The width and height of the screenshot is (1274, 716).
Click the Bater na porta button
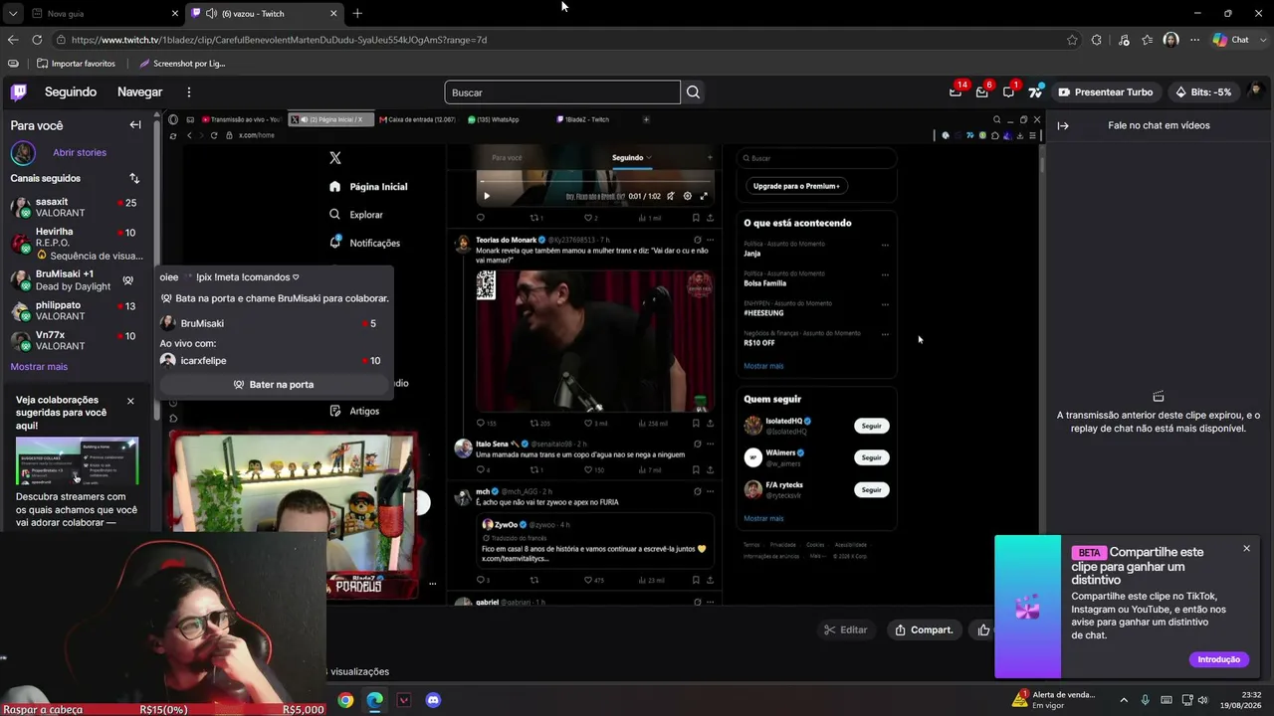[274, 385]
